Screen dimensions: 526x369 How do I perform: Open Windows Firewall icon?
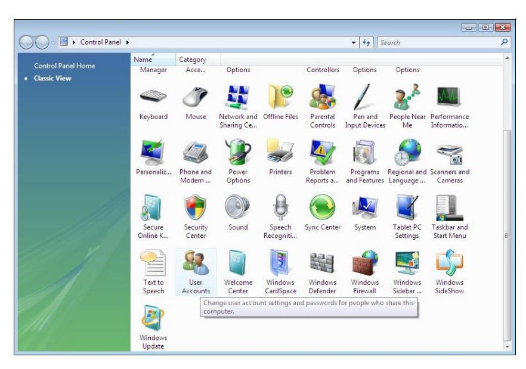[365, 272]
